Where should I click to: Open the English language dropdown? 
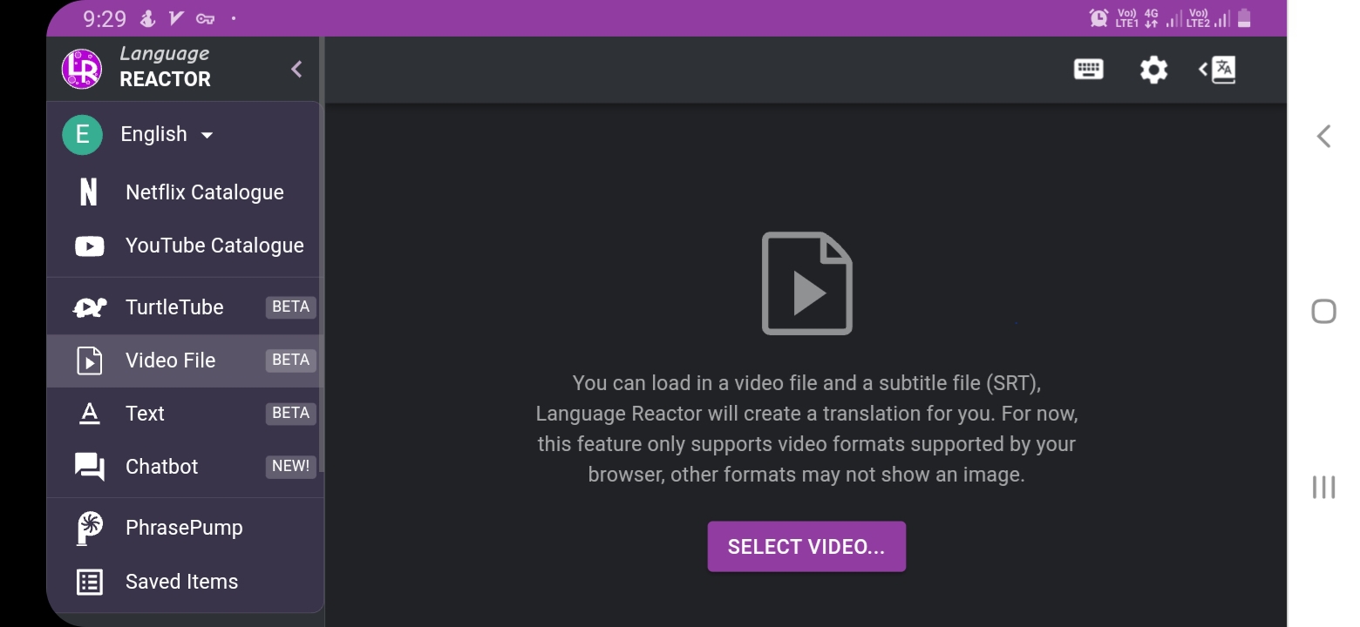[x=167, y=134]
